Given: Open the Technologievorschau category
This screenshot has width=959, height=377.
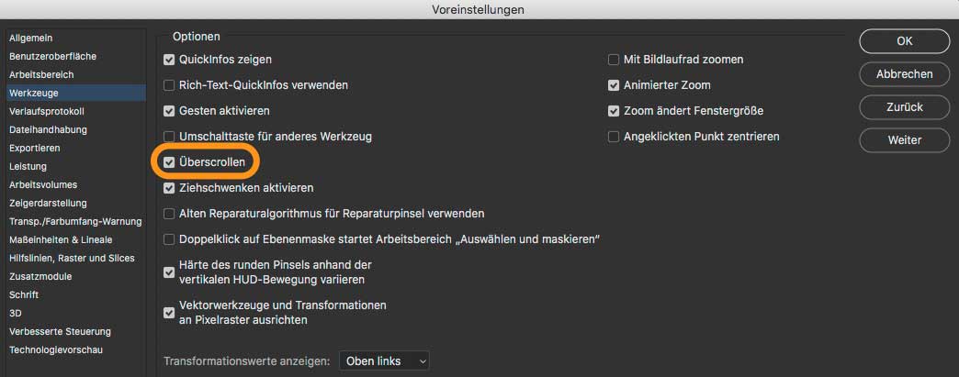Looking at the screenshot, I should click(x=56, y=349).
